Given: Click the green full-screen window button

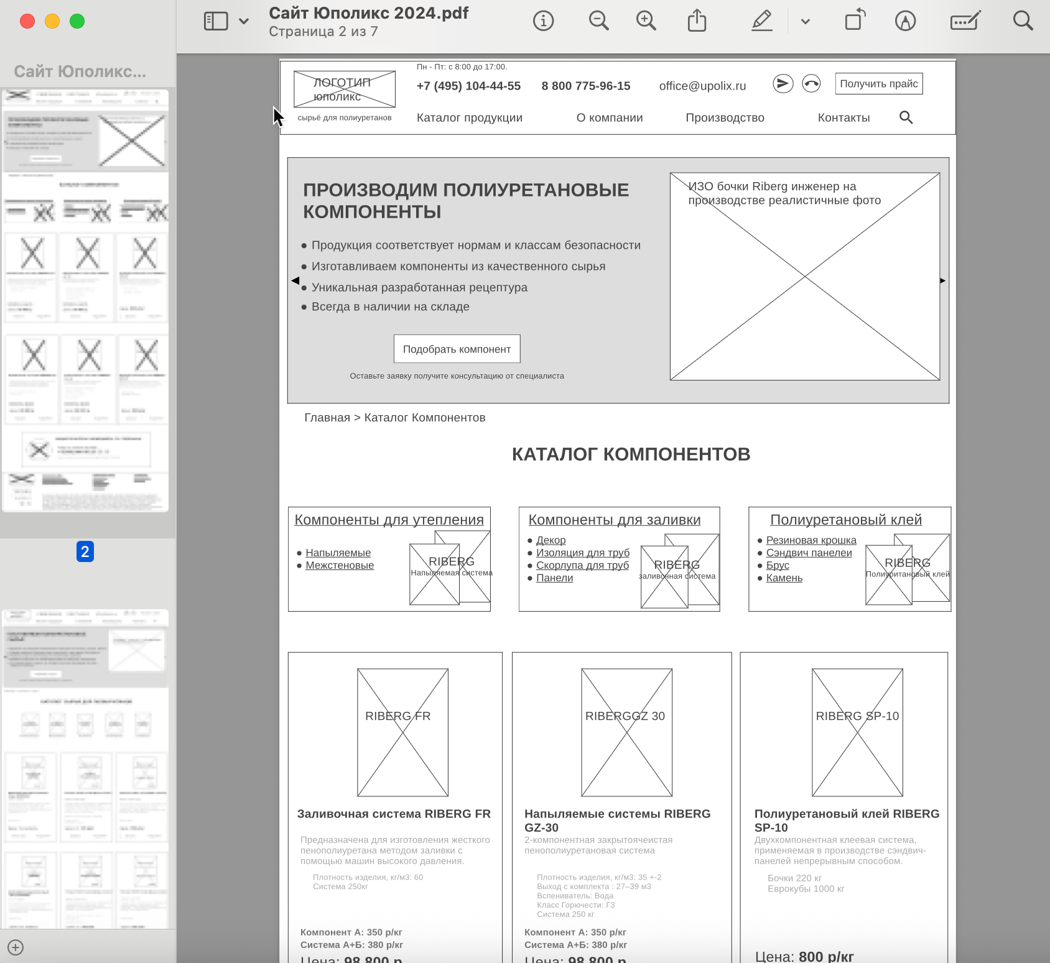Looking at the screenshot, I should 77,21.
